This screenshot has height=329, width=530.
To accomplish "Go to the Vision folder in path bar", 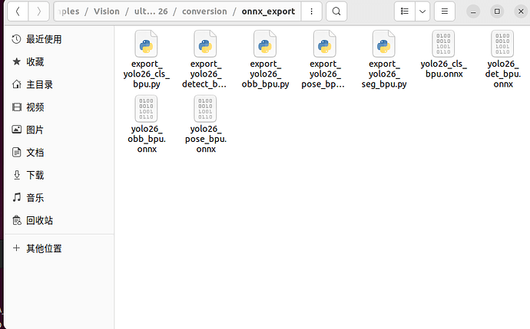I will coord(107,12).
